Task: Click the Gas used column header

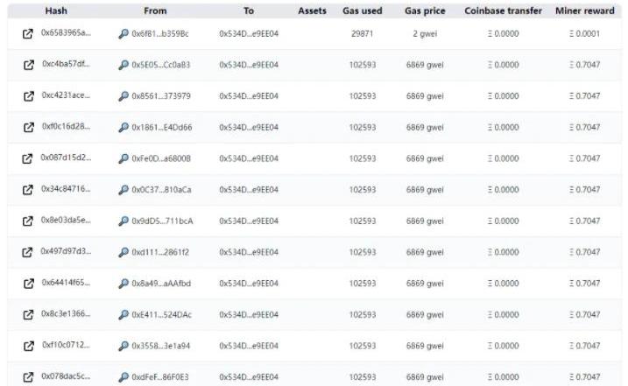Action: click(x=362, y=11)
